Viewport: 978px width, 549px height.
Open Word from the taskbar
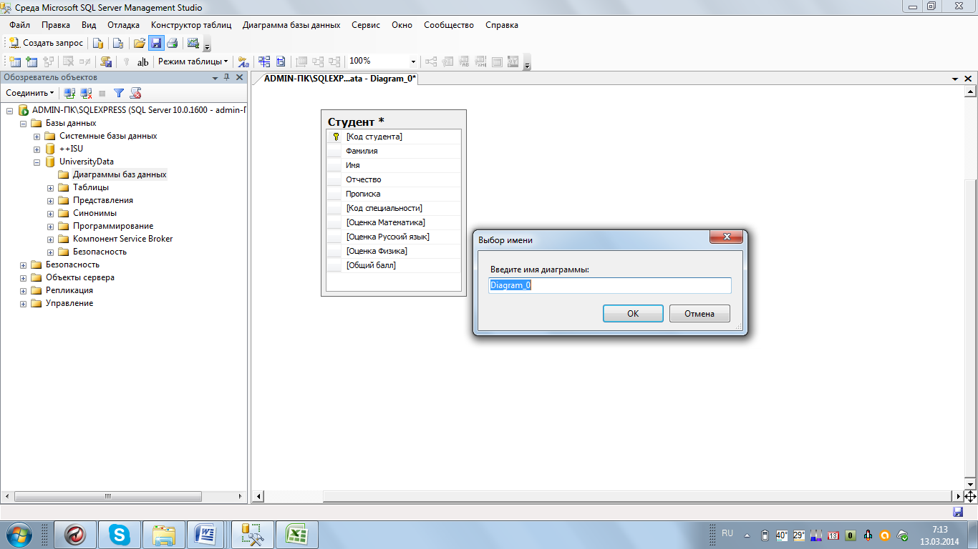click(206, 534)
